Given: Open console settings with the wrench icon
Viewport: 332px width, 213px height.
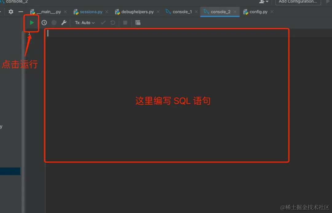Looking at the screenshot, I should [x=64, y=22].
